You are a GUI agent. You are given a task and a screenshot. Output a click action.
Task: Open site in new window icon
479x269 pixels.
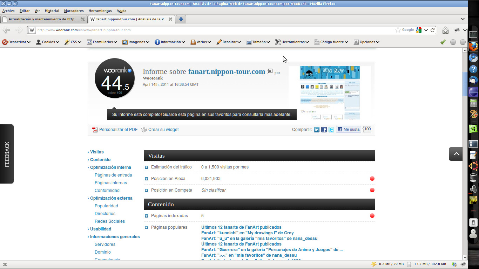pyautogui.click(x=269, y=71)
